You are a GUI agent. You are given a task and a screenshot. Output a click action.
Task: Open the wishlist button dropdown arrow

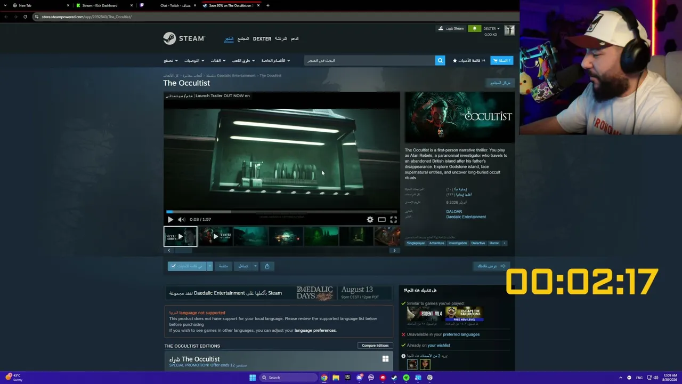[x=210, y=266]
